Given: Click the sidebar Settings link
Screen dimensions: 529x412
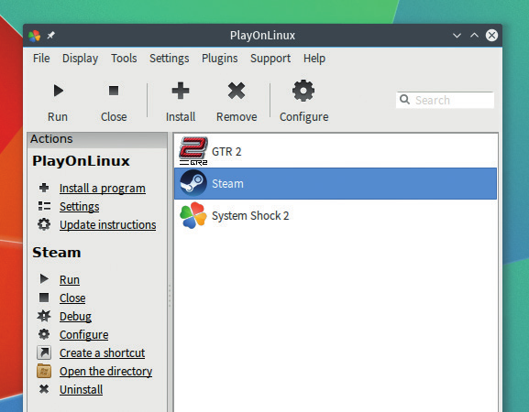Looking at the screenshot, I should point(79,207).
